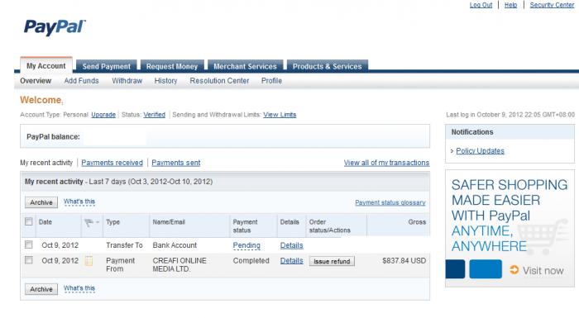This screenshot has width=579, height=318.
Task: Switch to the Send Payment tab
Action: (107, 66)
